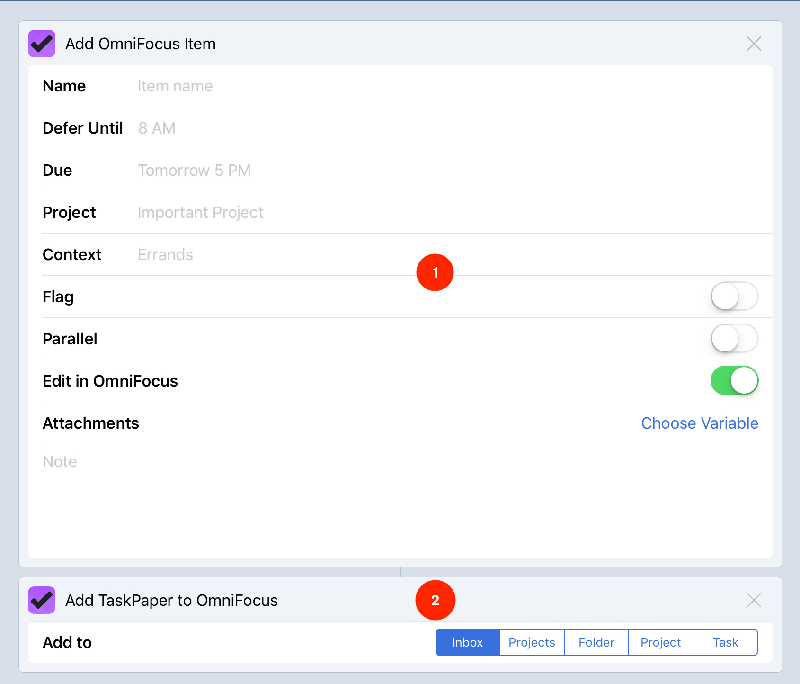
Task: Remove the Add TaskPaper to OmniFocus action
Action: pyautogui.click(x=754, y=600)
